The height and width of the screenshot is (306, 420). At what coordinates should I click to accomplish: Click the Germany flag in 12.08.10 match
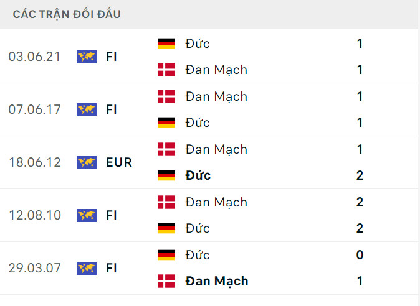pyautogui.click(x=166, y=228)
